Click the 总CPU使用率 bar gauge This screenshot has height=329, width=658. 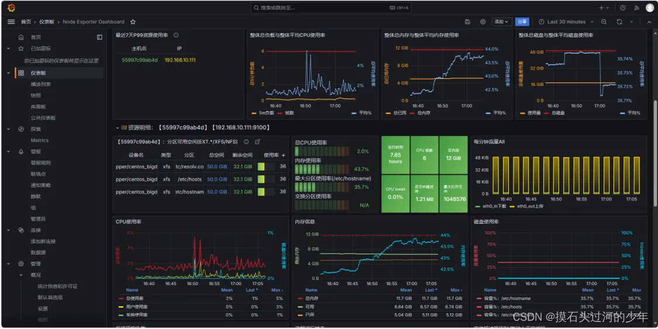(x=322, y=151)
